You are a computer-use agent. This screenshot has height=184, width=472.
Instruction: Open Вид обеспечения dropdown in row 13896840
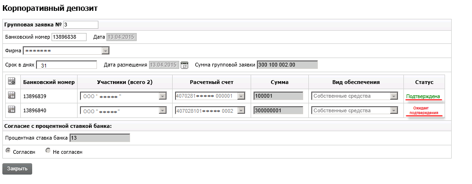(x=355, y=110)
